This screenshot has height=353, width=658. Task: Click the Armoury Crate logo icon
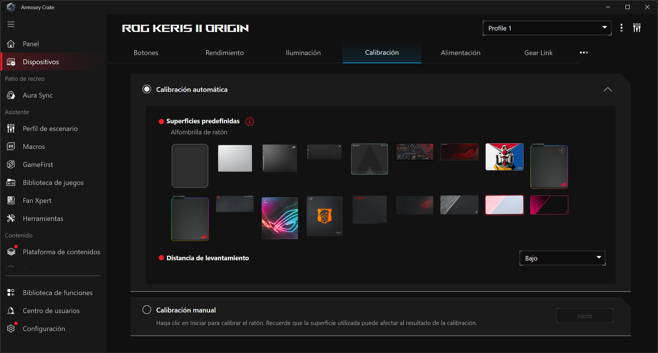(x=11, y=7)
